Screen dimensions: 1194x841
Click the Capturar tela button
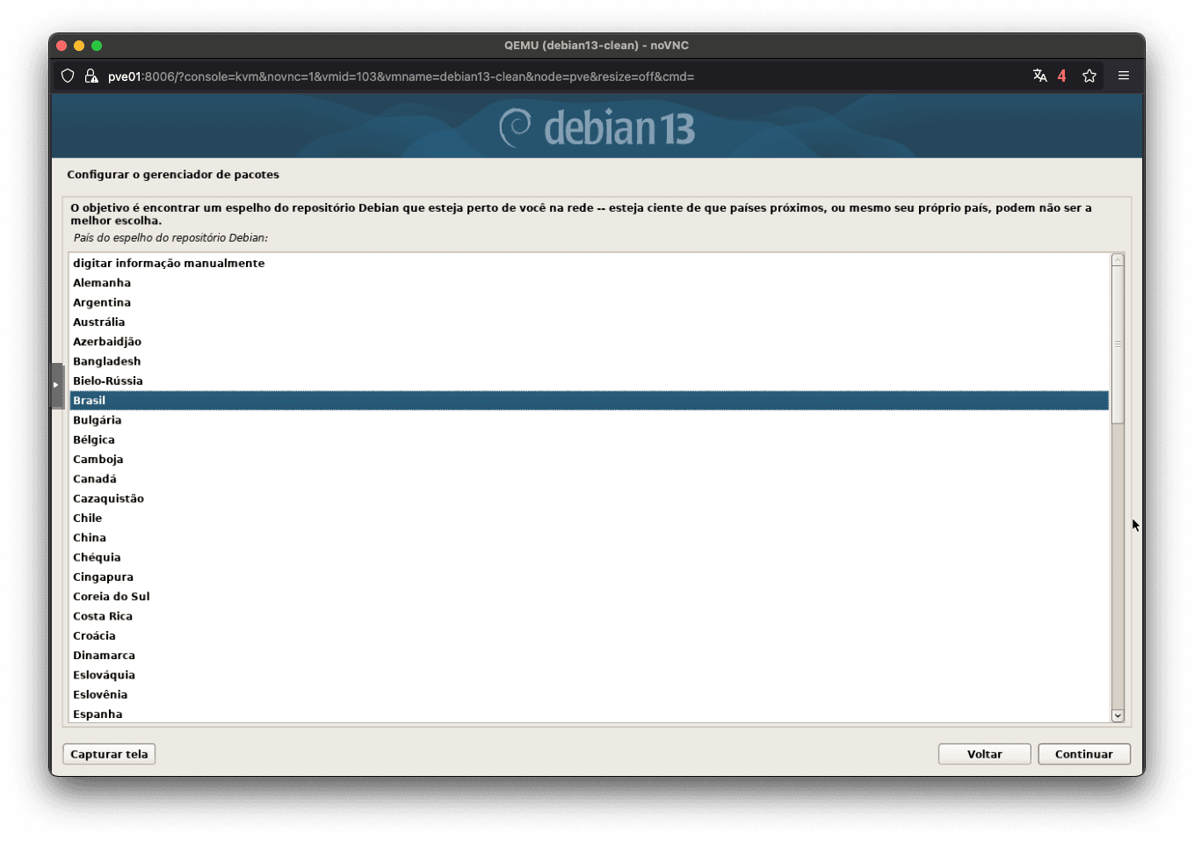(109, 754)
